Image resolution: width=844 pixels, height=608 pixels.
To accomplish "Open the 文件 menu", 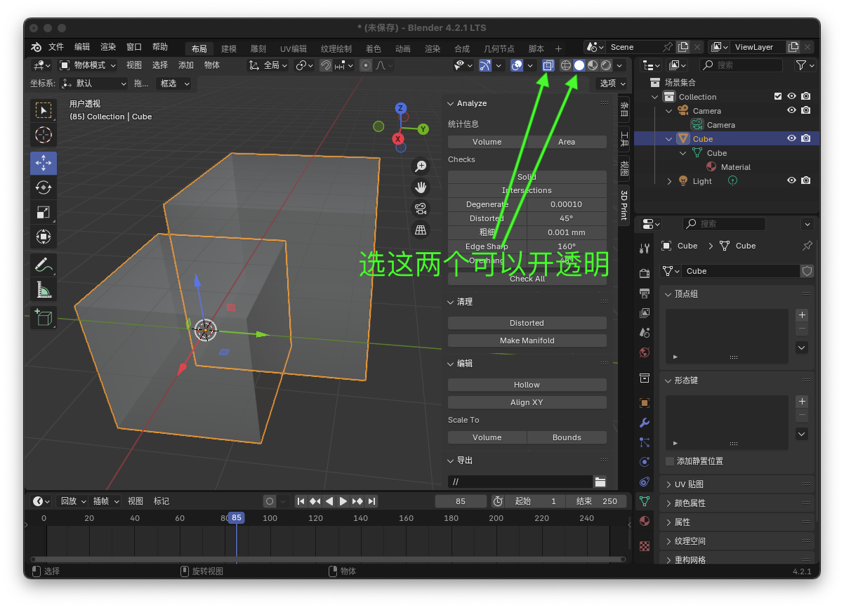I will click(x=56, y=47).
